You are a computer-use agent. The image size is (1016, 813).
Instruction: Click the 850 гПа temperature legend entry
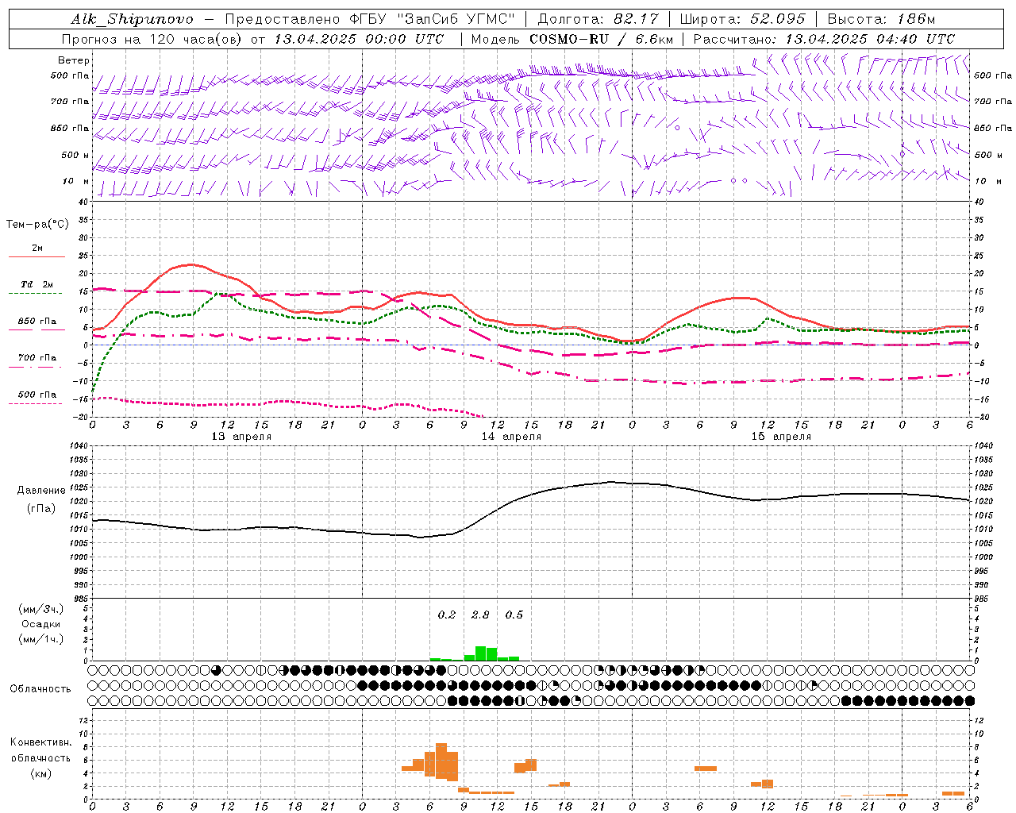[x=37, y=322]
